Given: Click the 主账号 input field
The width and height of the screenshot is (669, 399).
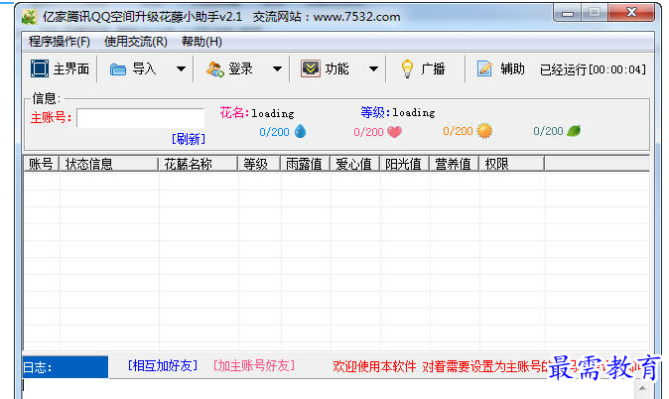Looking at the screenshot, I should (x=141, y=118).
